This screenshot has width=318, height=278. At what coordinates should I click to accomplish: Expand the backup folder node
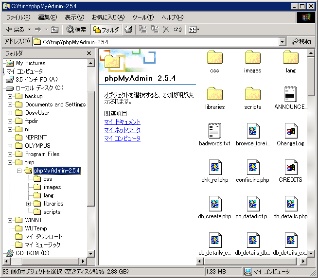tap(10, 96)
